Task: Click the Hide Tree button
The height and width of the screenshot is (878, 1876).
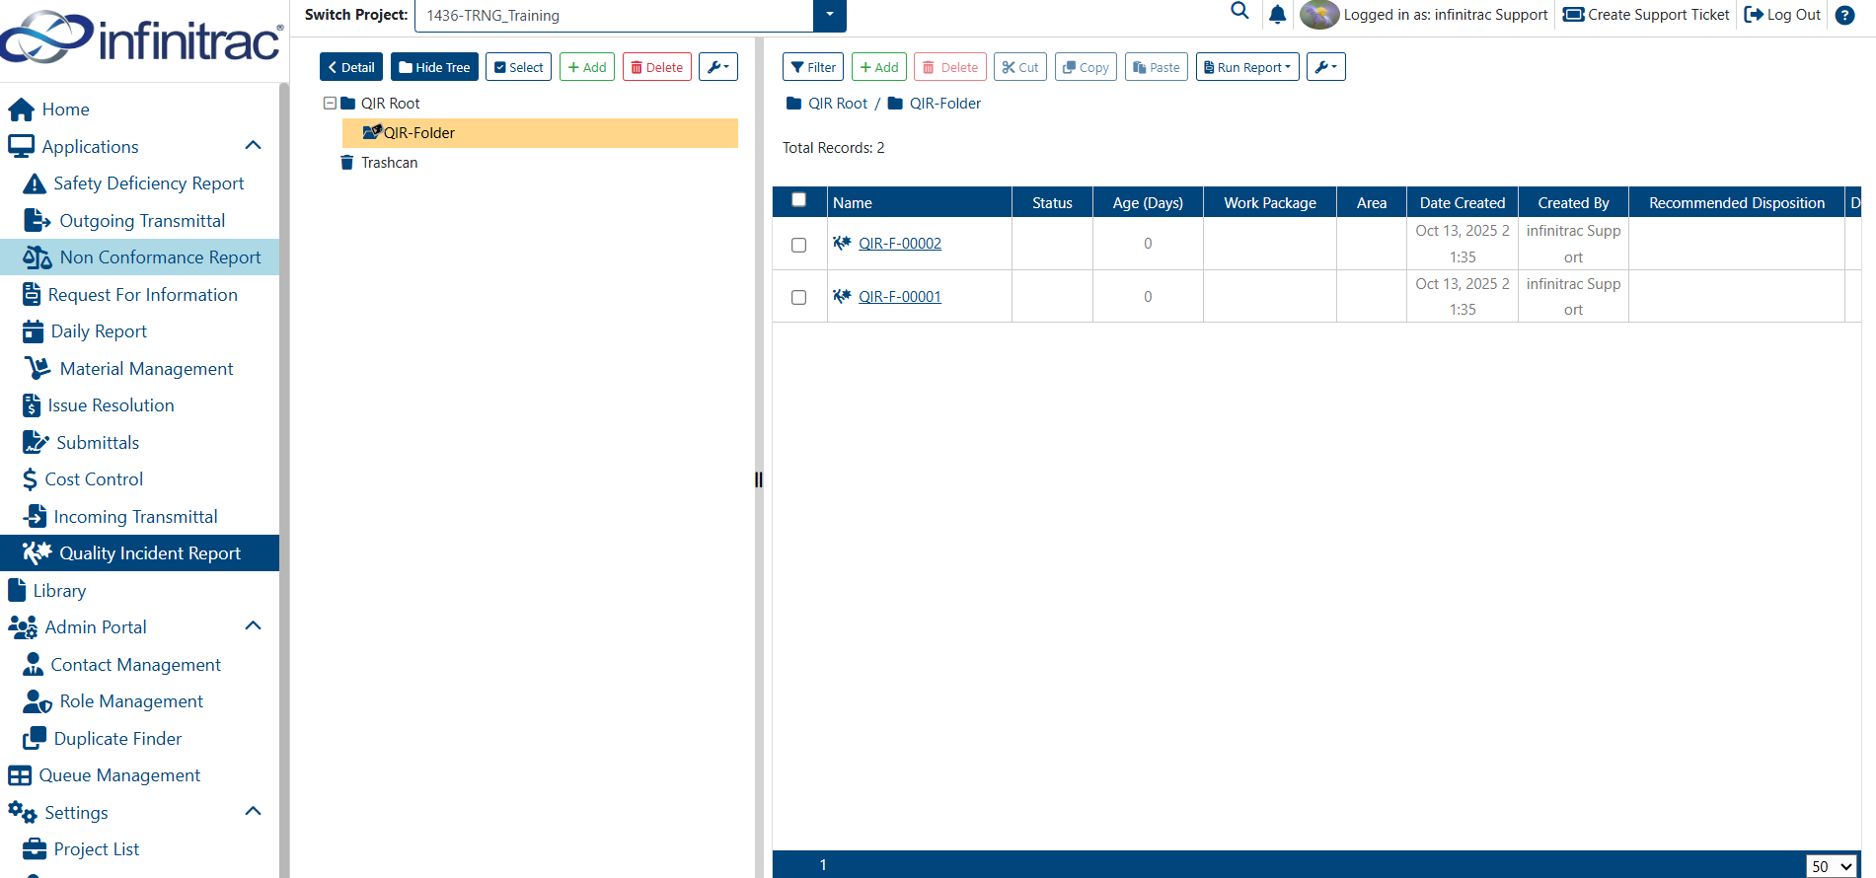Action: tap(434, 67)
